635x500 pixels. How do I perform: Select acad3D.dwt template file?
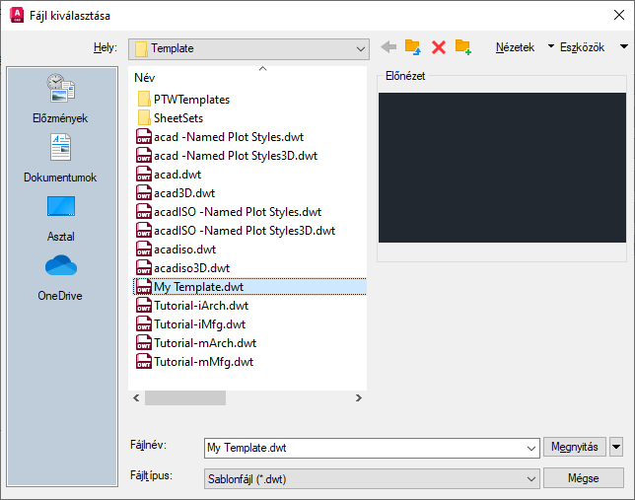[176, 193]
